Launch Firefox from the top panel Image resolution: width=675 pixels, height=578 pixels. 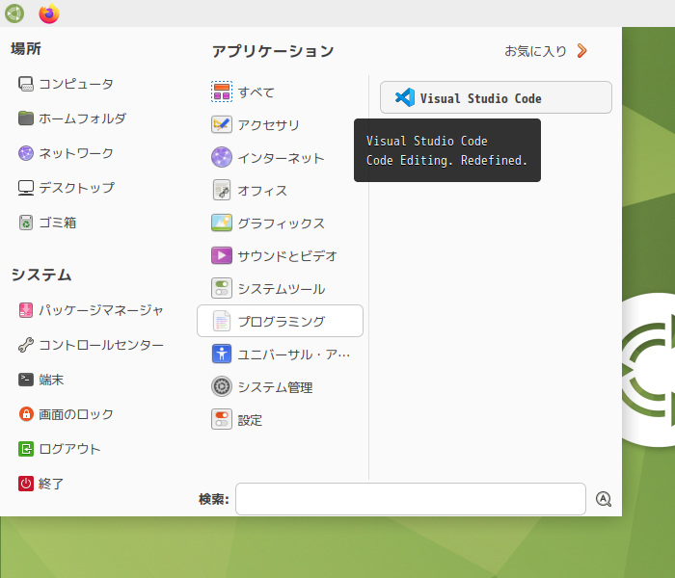pyautogui.click(x=48, y=13)
